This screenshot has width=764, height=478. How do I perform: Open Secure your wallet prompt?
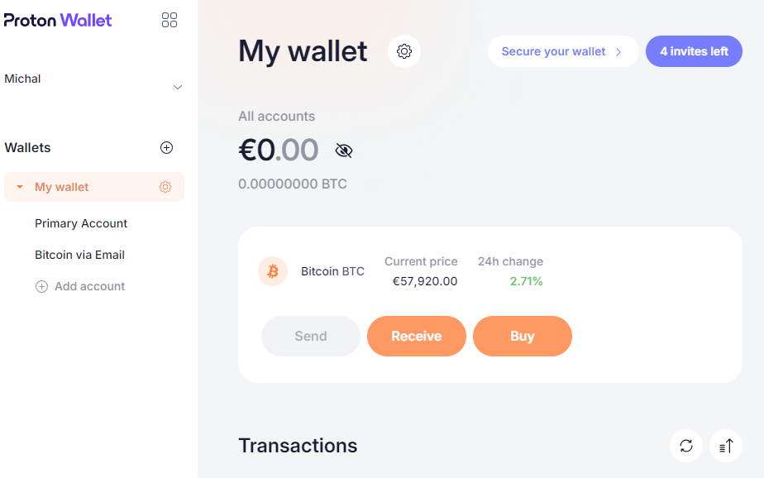(562, 51)
